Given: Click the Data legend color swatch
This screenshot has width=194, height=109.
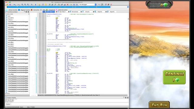Looking at the screenshot, I should tap(41, 10).
